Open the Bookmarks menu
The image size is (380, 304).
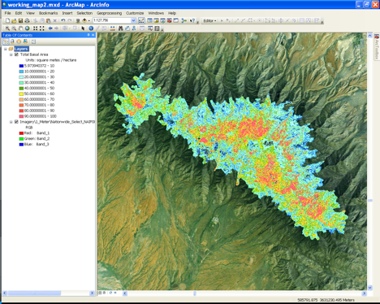coord(48,13)
